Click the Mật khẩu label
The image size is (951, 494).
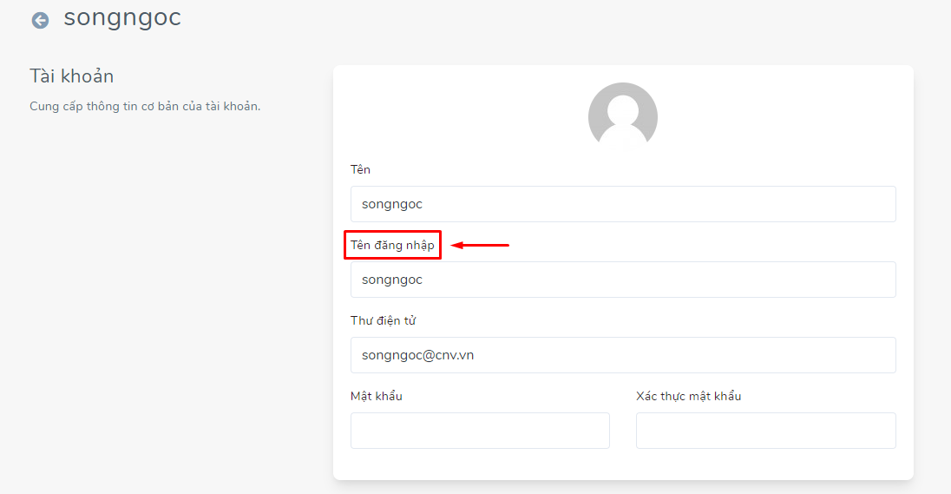pos(376,396)
